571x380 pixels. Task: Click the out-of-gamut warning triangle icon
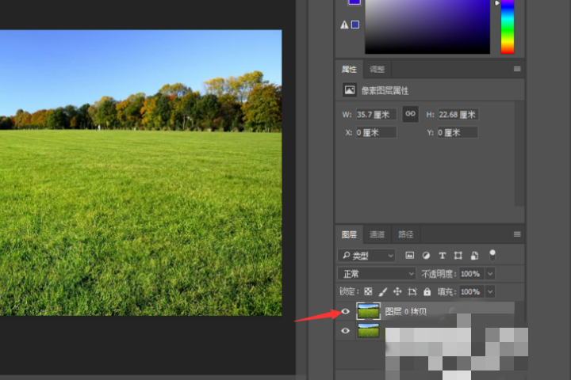pyautogui.click(x=344, y=25)
